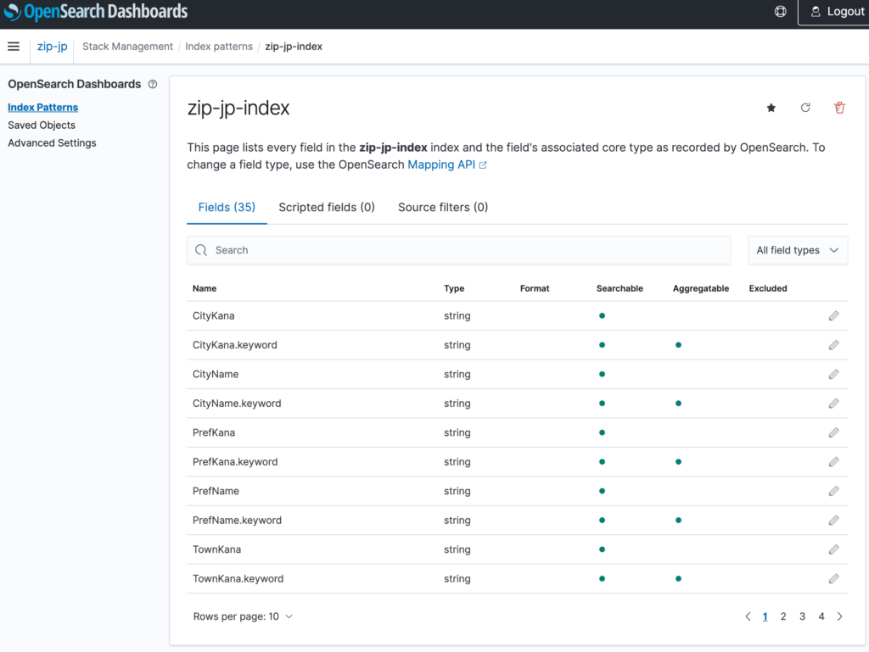Open the help menu icon in header
869x652 pixels.
[x=781, y=12]
